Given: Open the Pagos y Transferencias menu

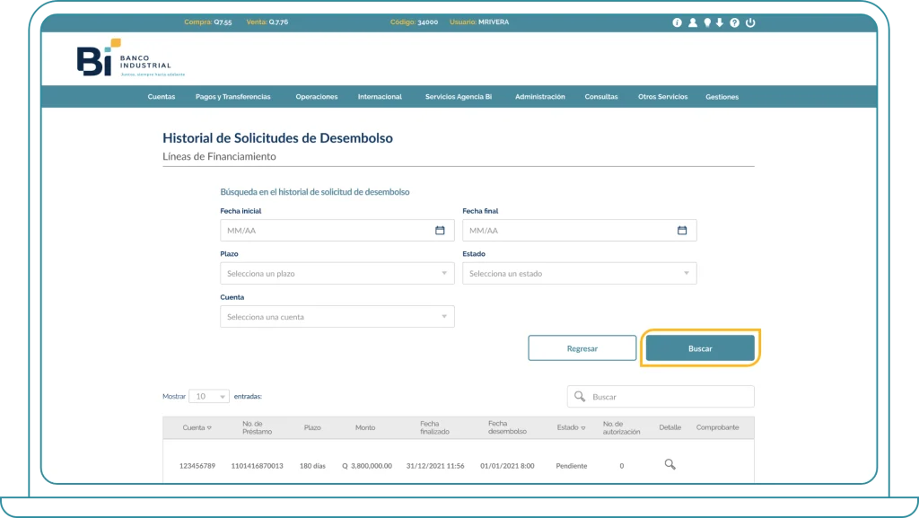Looking at the screenshot, I should pyautogui.click(x=232, y=97).
